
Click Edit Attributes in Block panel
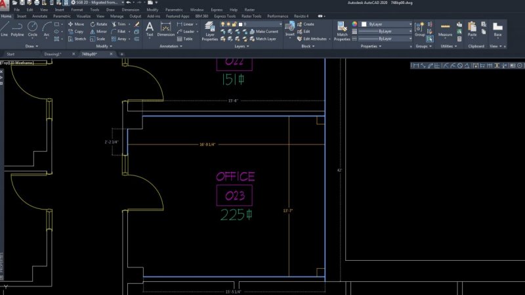point(315,39)
